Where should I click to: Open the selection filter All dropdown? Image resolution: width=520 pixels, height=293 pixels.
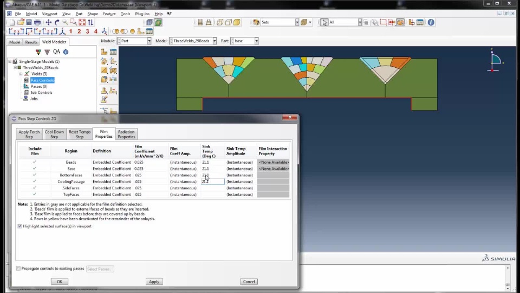click(360, 22)
